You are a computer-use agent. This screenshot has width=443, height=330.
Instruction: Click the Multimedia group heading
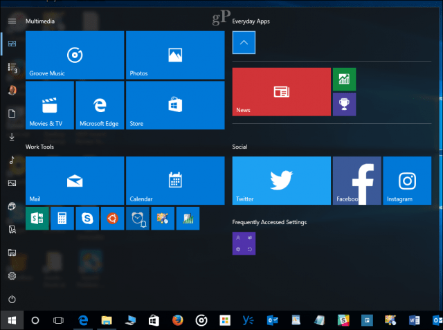click(x=40, y=21)
